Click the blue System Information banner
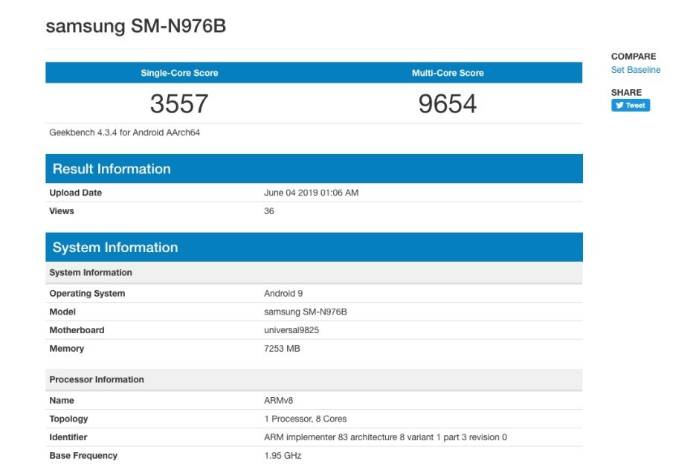This screenshot has width=699, height=470. (x=315, y=247)
